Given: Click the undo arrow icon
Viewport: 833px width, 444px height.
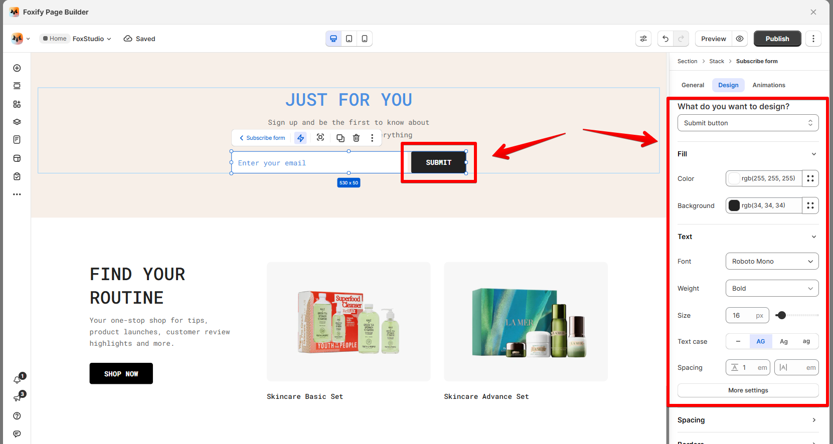Looking at the screenshot, I should point(665,39).
